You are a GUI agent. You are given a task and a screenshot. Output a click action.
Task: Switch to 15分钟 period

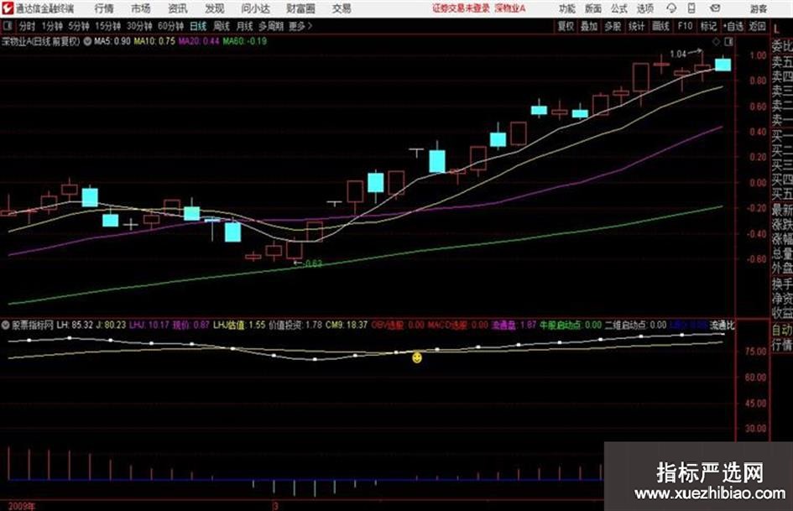(x=107, y=26)
